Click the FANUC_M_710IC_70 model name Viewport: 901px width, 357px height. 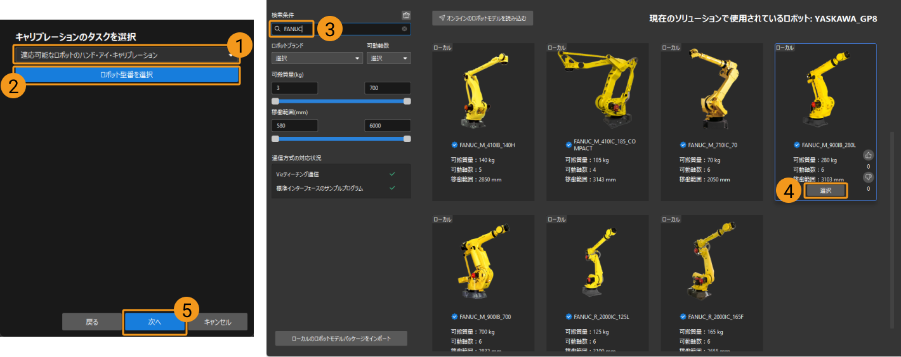tap(713, 145)
